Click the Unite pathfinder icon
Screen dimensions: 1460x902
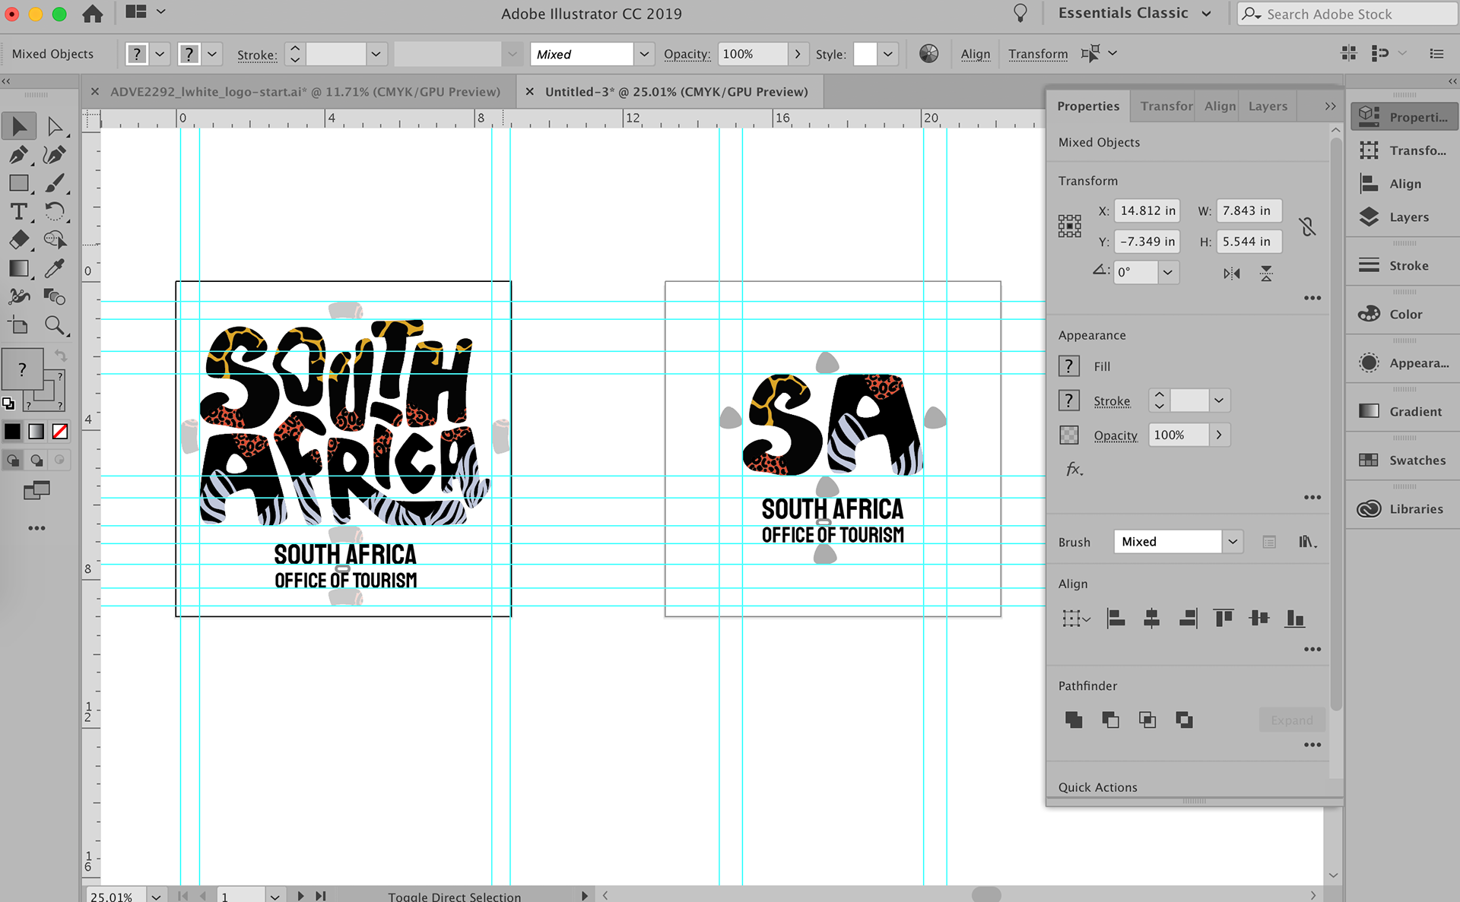(1074, 720)
